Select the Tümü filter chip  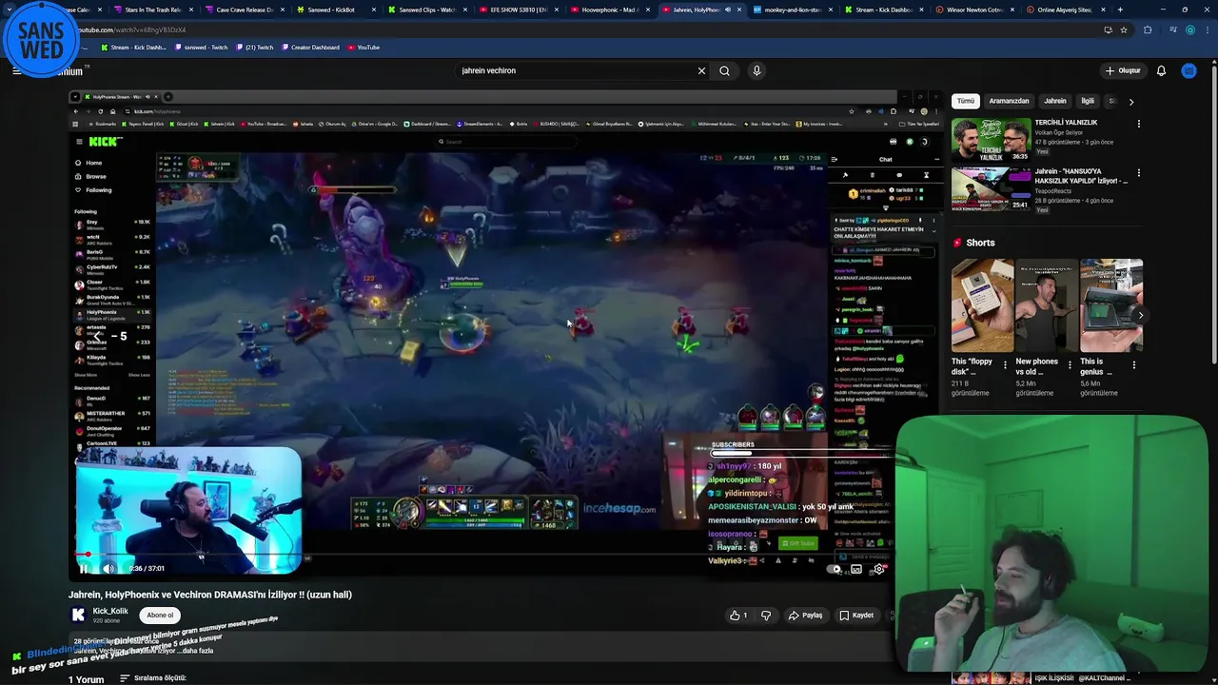point(966,101)
